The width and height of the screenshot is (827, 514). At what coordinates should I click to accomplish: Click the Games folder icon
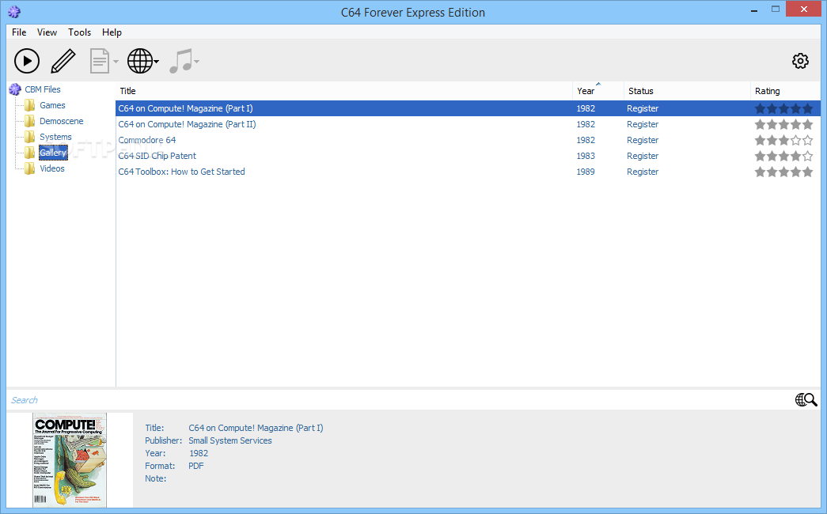point(30,105)
